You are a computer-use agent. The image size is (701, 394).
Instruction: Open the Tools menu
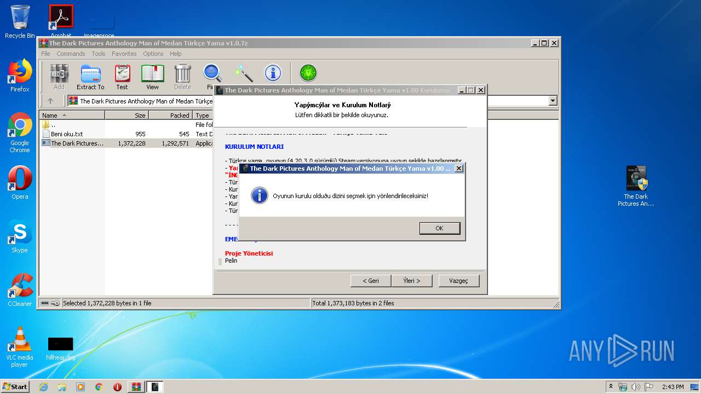pos(99,54)
